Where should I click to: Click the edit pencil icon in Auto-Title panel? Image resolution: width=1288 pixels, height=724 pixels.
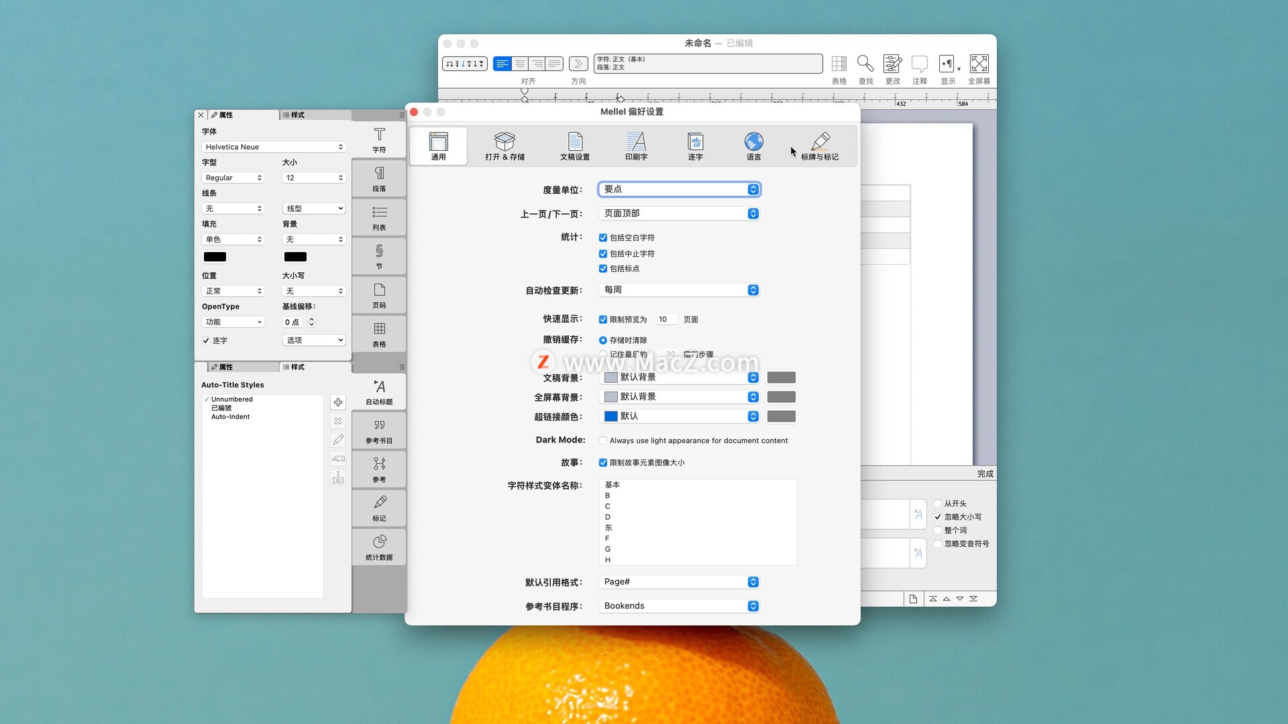point(338,440)
